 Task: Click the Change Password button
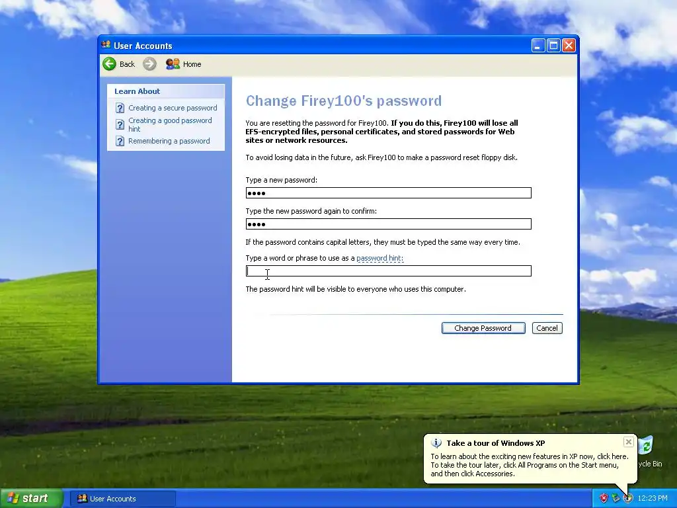click(483, 328)
